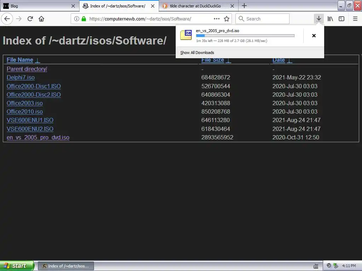This screenshot has width=362, height=271.
Task: Switch to the Blog tab
Action: [x=40, y=6]
